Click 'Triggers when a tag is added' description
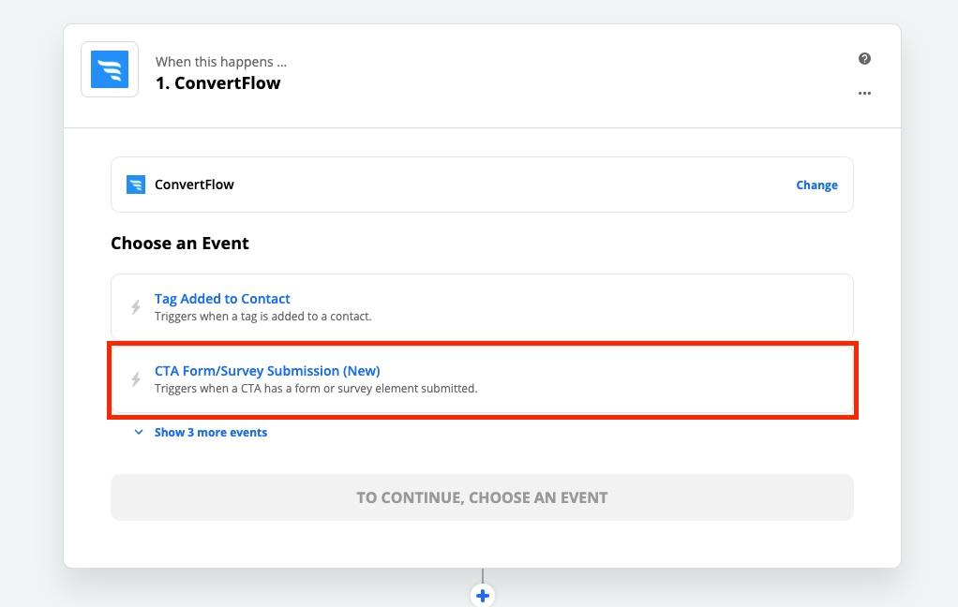 262,317
